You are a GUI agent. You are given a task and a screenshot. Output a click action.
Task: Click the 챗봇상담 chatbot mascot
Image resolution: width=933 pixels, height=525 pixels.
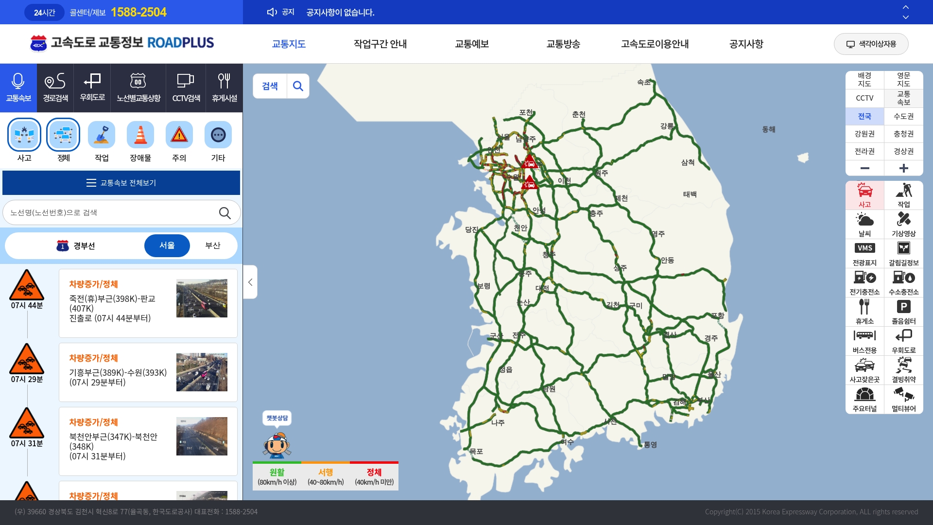click(x=276, y=444)
